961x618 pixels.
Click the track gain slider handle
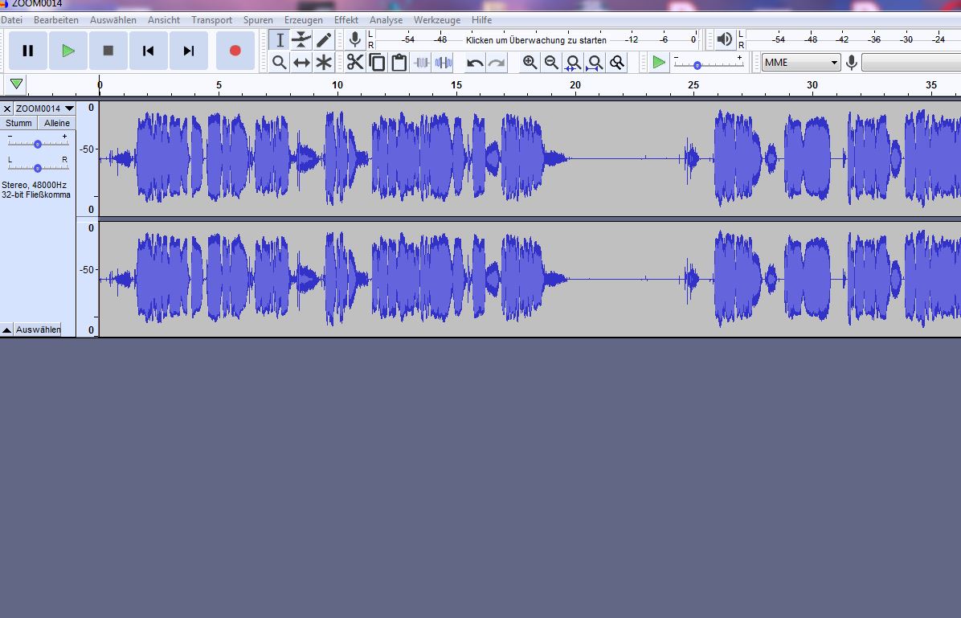(x=38, y=144)
